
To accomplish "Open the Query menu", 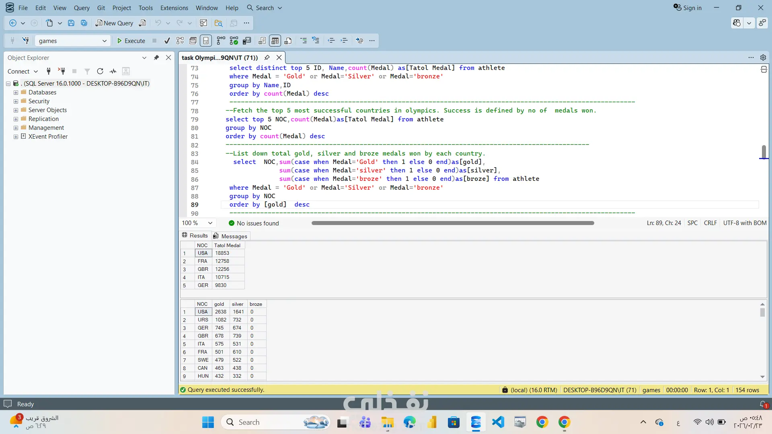I will (82, 8).
